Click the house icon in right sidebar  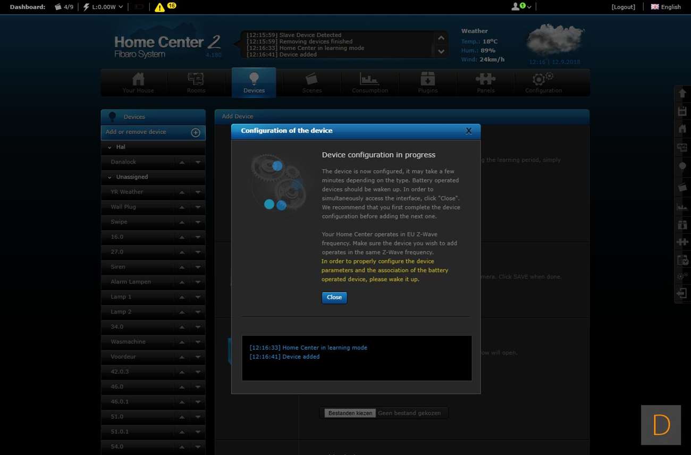[682, 129]
